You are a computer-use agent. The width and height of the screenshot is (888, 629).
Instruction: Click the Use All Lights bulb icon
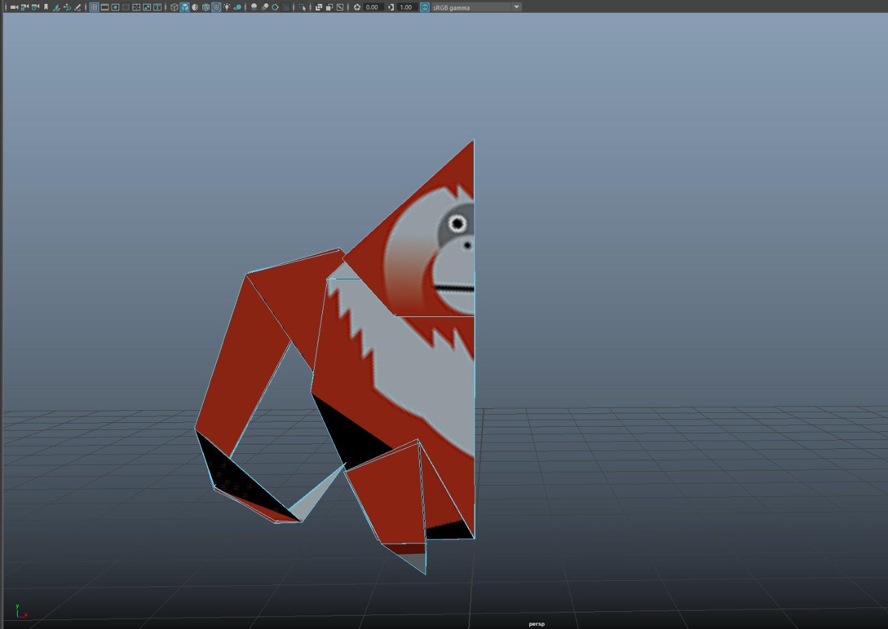pyautogui.click(x=226, y=7)
